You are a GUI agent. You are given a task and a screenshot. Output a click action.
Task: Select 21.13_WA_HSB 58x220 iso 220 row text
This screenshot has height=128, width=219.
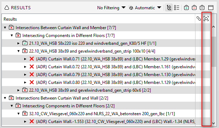pyautogui.click(x=93, y=43)
